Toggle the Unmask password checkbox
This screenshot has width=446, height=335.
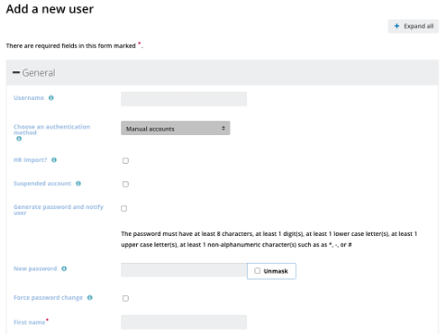pos(257,270)
